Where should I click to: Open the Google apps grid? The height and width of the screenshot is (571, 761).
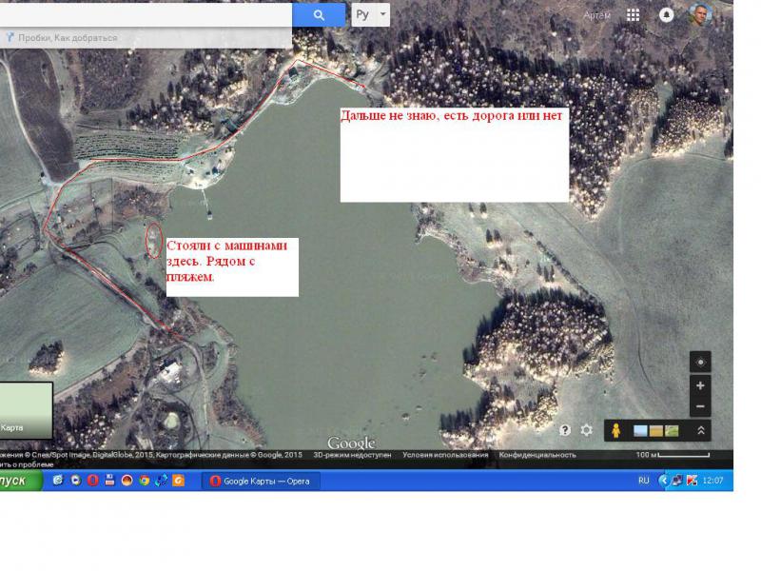(x=633, y=15)
